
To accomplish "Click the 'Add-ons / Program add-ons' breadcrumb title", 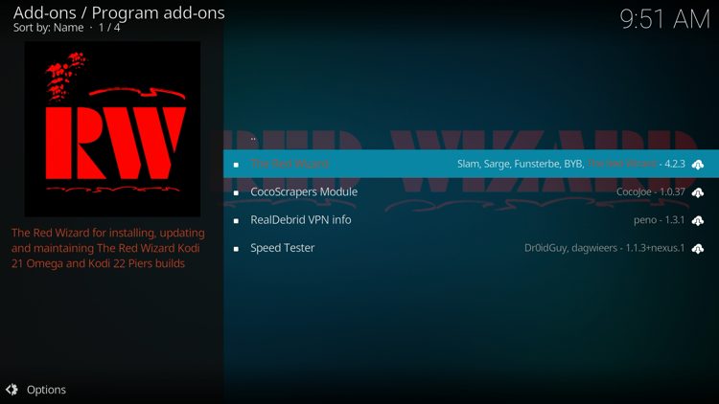I will pyautogui.click(x=119, y=12).
